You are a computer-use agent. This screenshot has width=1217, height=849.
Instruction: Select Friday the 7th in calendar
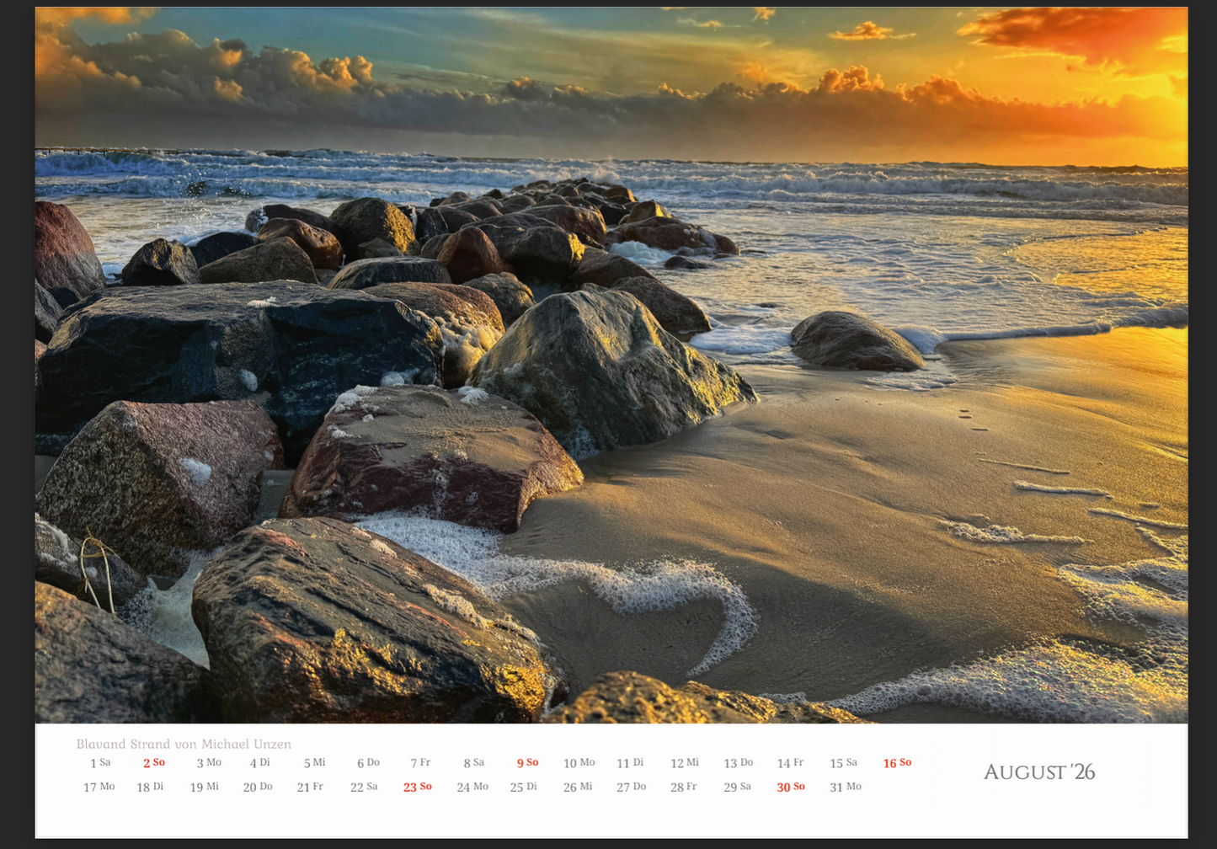tap(420, 763)
